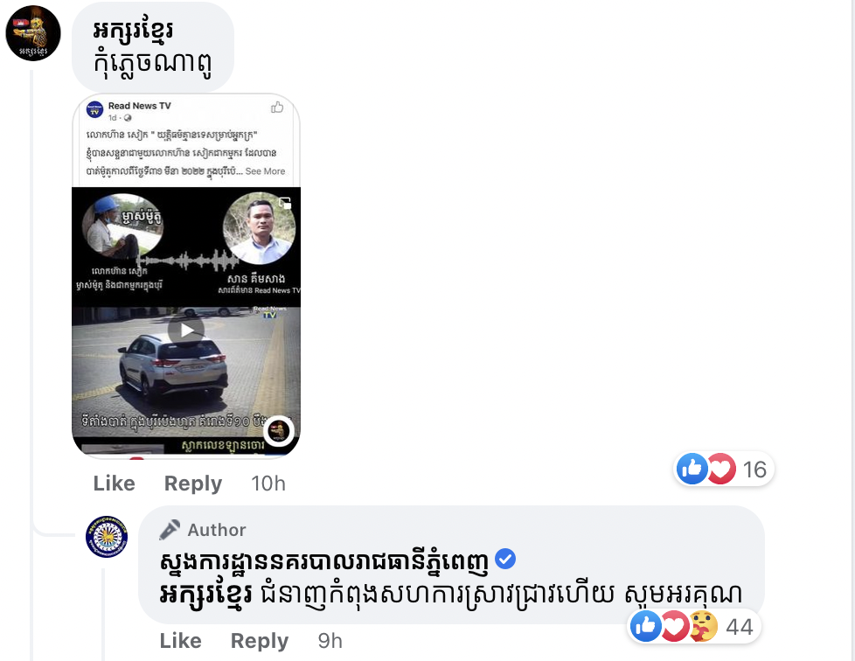This screenshot has height=661, width=855.
Task: Open the first commenter's name link
Action: pyautogui.click(x=133, y=31)
